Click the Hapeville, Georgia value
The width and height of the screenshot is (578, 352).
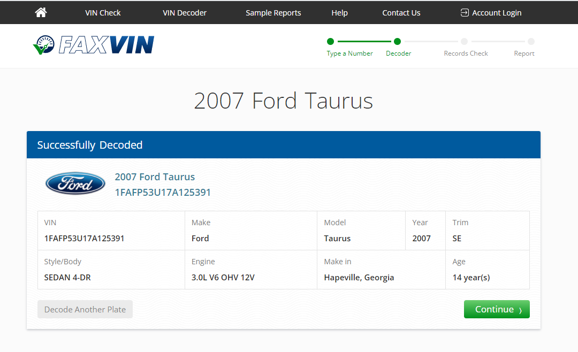(359, 278)
